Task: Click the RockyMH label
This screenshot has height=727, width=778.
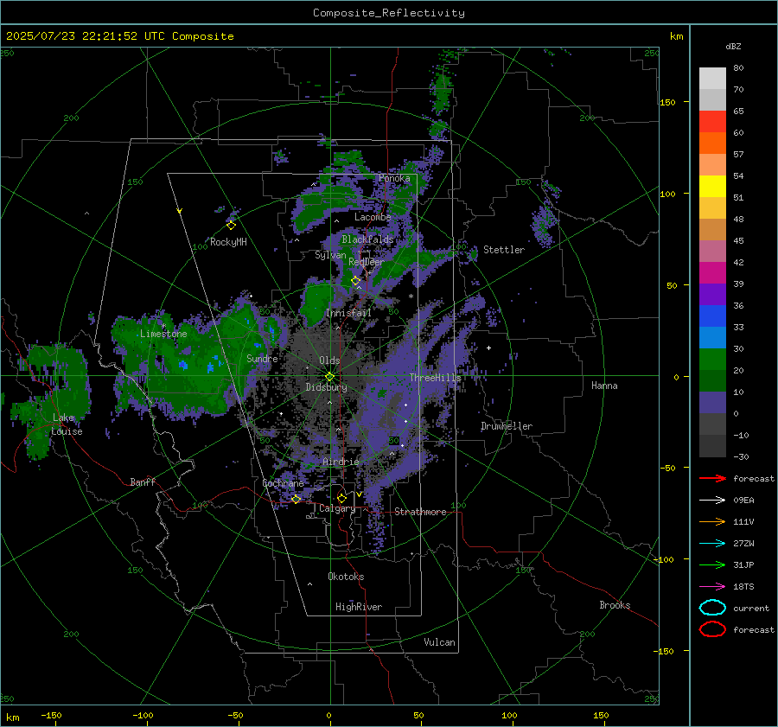Action: click(228, 242)
